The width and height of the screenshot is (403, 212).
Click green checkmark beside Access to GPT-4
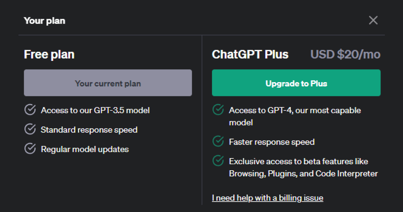tap(218, 110)
